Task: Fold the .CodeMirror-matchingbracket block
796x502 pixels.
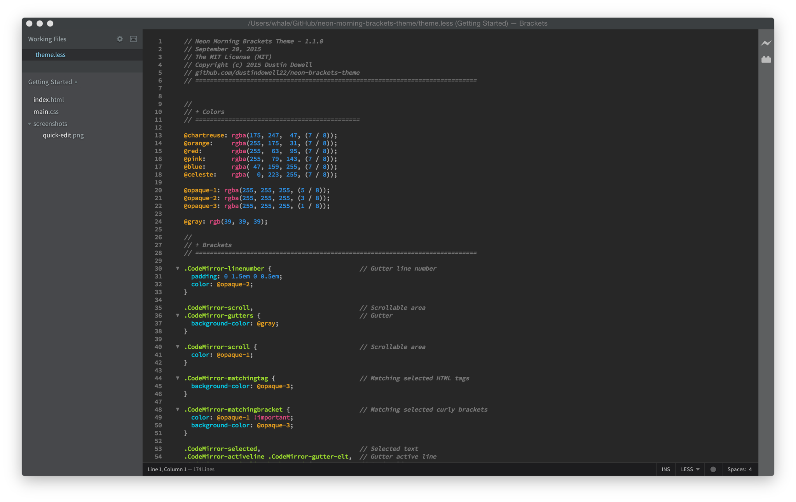Action: [178, 409]
